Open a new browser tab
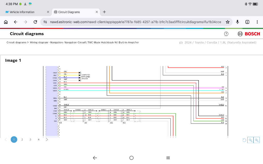Image resolution: width=263 pixels, height=164 pixels. [x=104, y=12]
